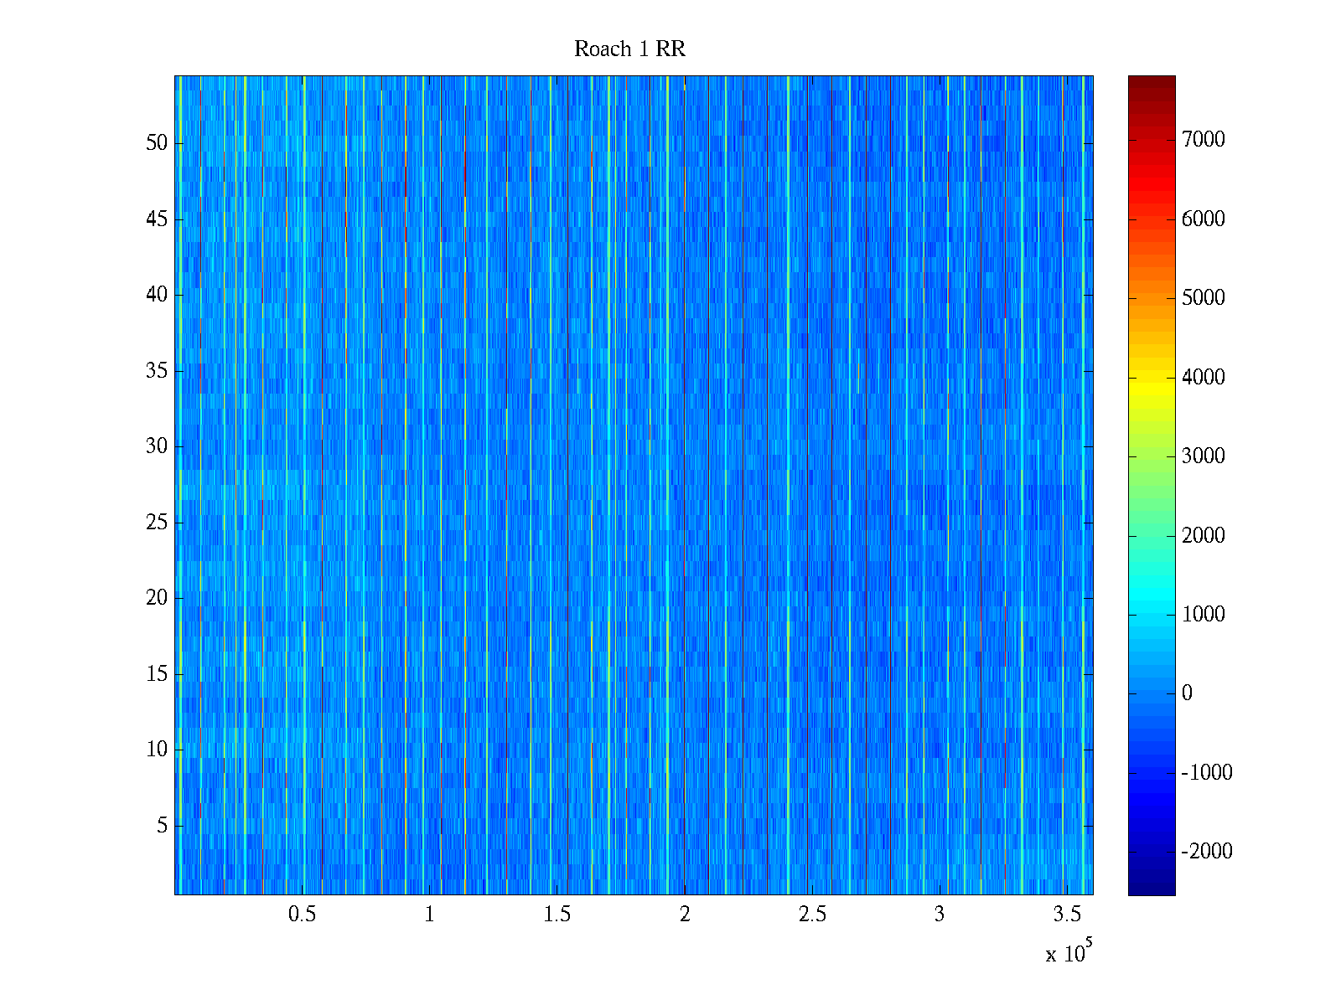The width and height of the screenshot is (1341, 1005).
Task: Click the y-axis tick label 5
Action: tap(162, 826)
